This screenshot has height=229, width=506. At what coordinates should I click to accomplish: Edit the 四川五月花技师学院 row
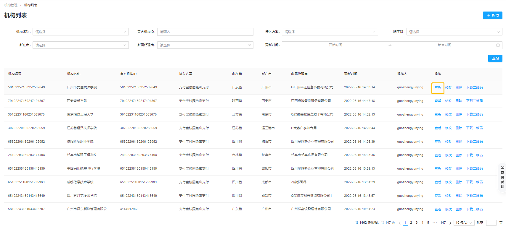point(449,196)
